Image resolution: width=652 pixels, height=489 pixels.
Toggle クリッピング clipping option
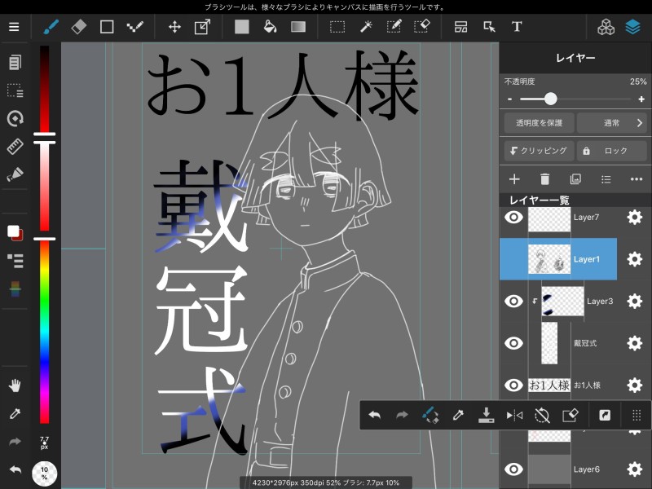(539, 151)
